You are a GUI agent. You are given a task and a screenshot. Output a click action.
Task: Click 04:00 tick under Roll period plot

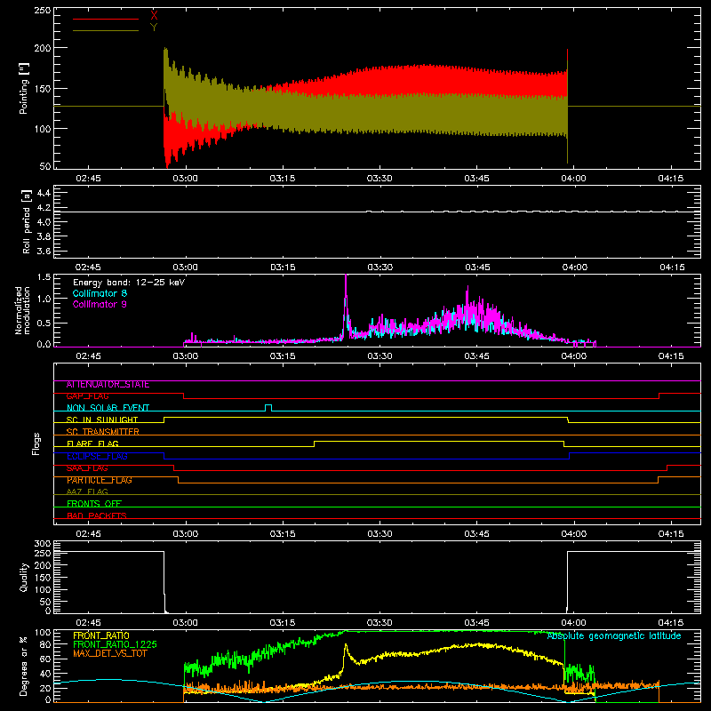click(574, 268)
